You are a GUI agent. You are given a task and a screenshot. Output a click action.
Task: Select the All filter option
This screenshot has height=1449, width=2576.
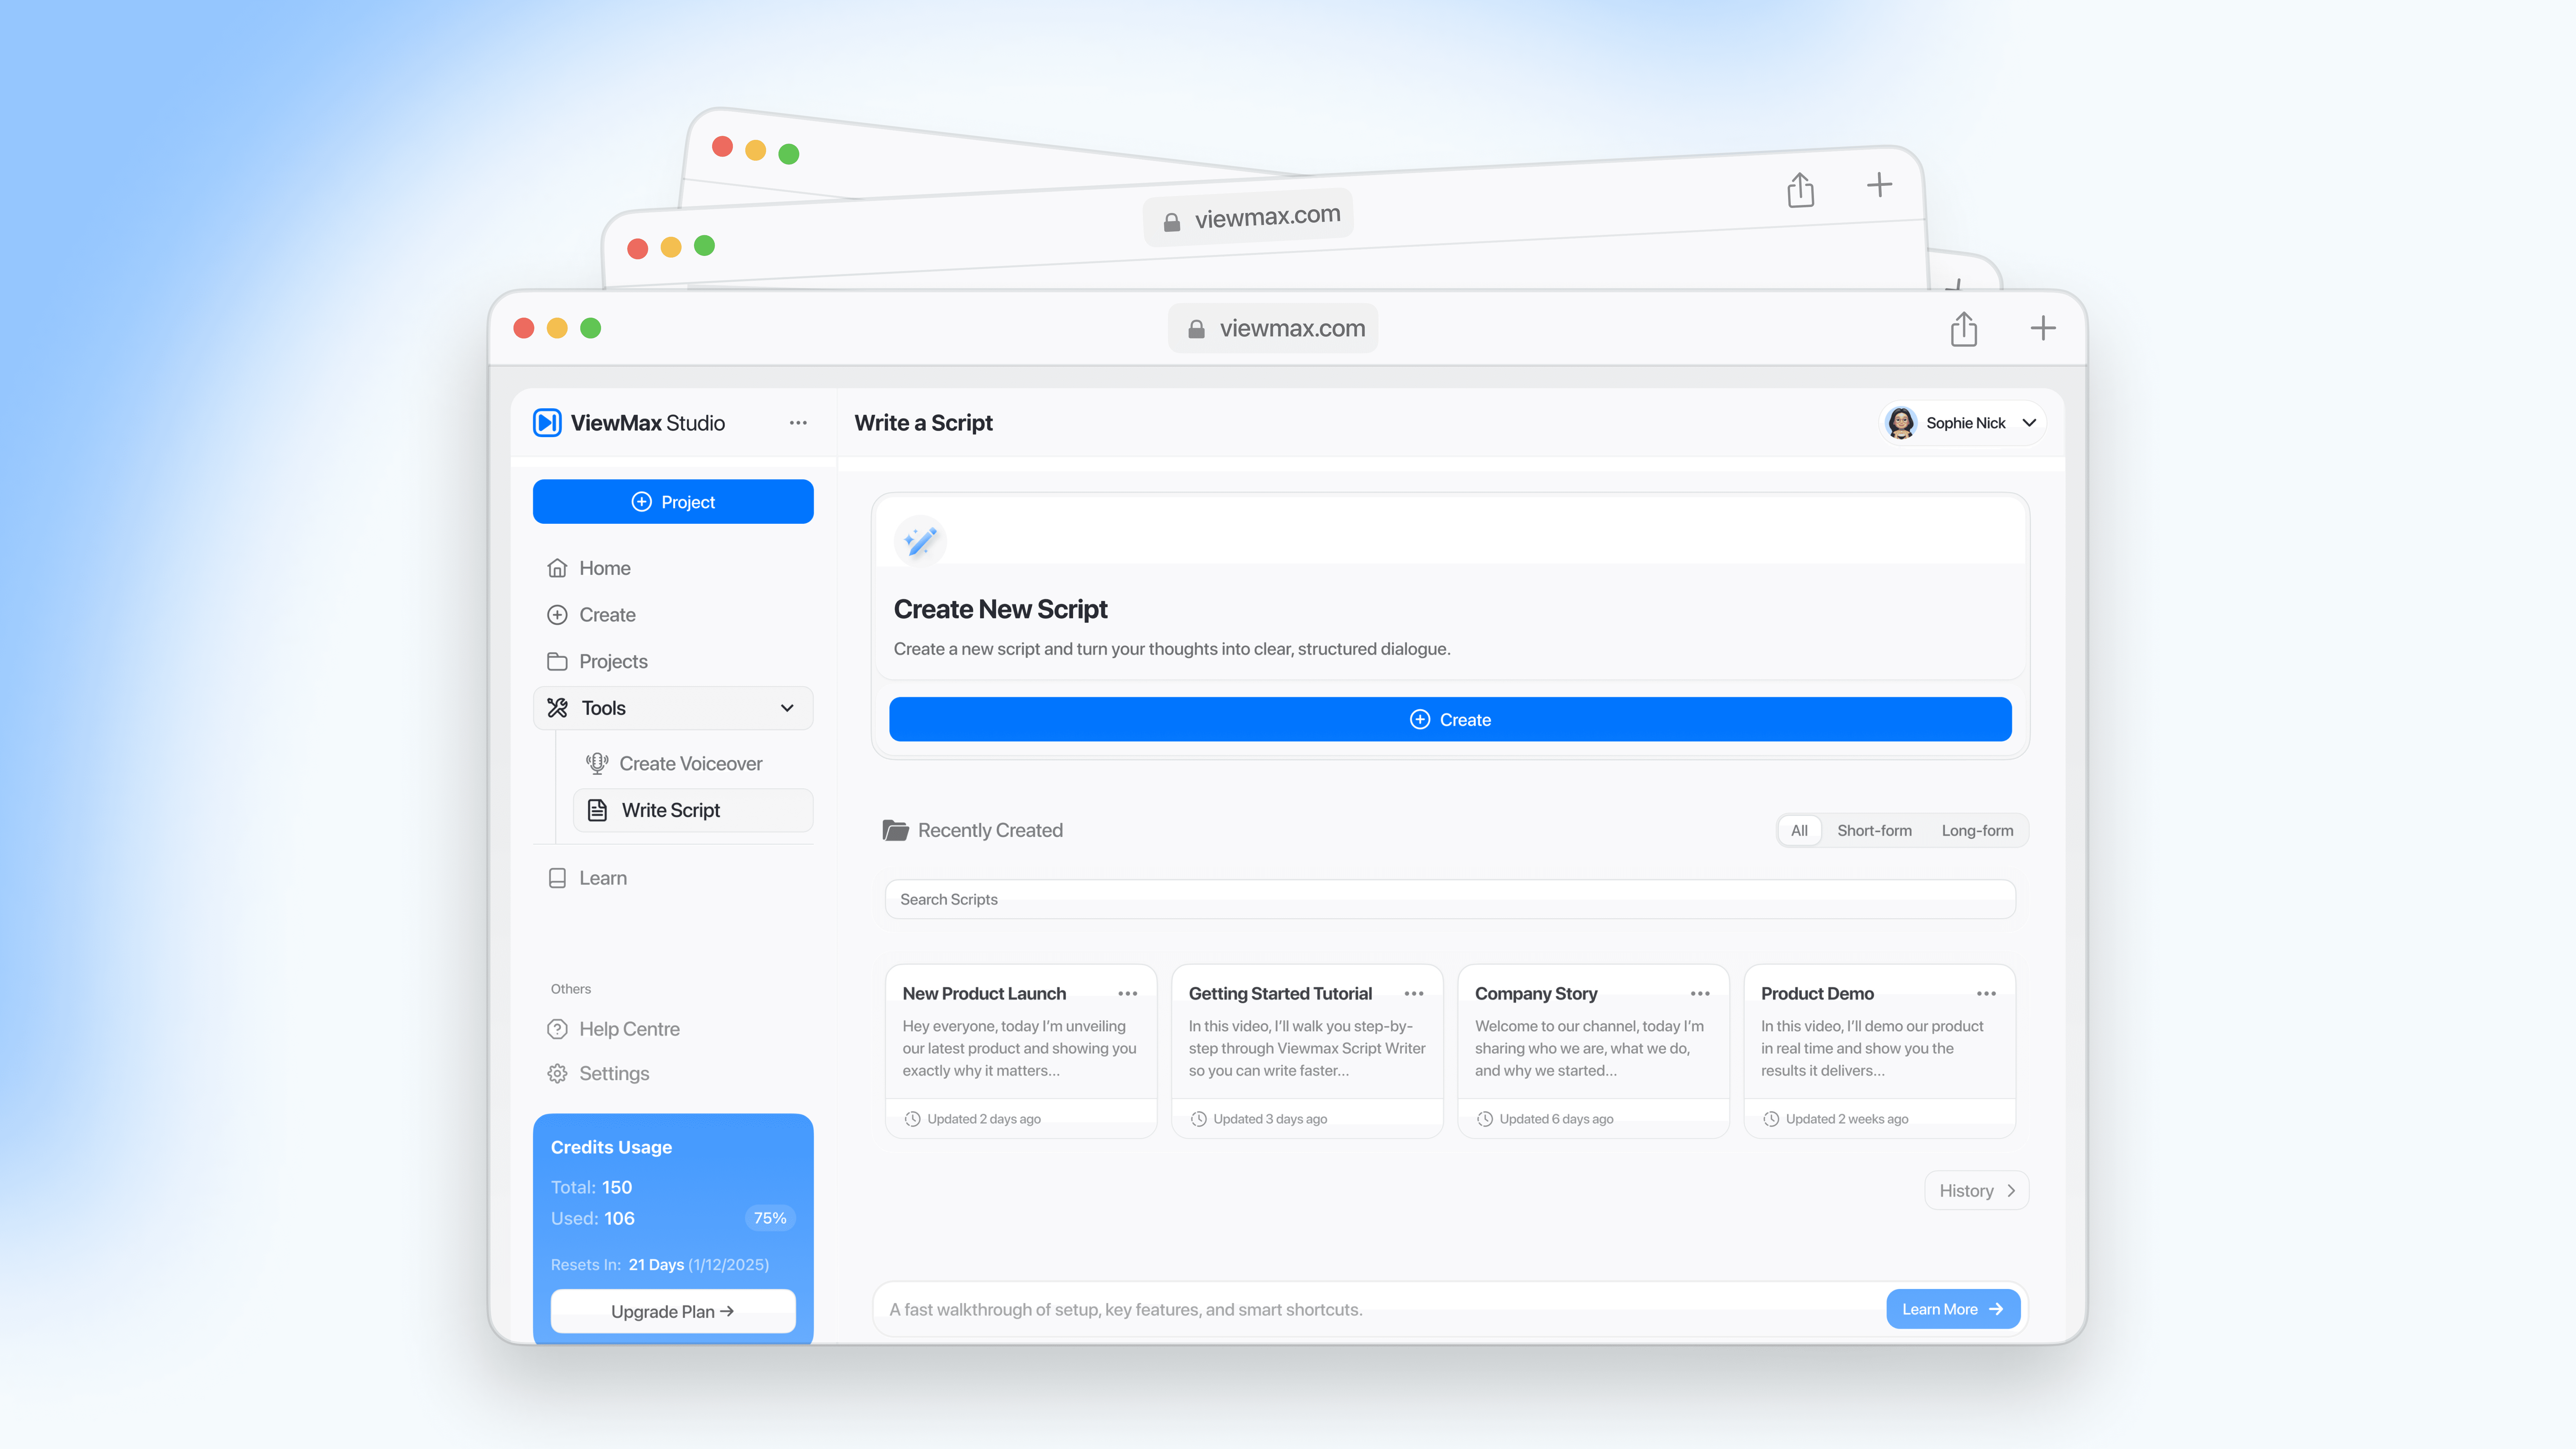point(1799,830)
